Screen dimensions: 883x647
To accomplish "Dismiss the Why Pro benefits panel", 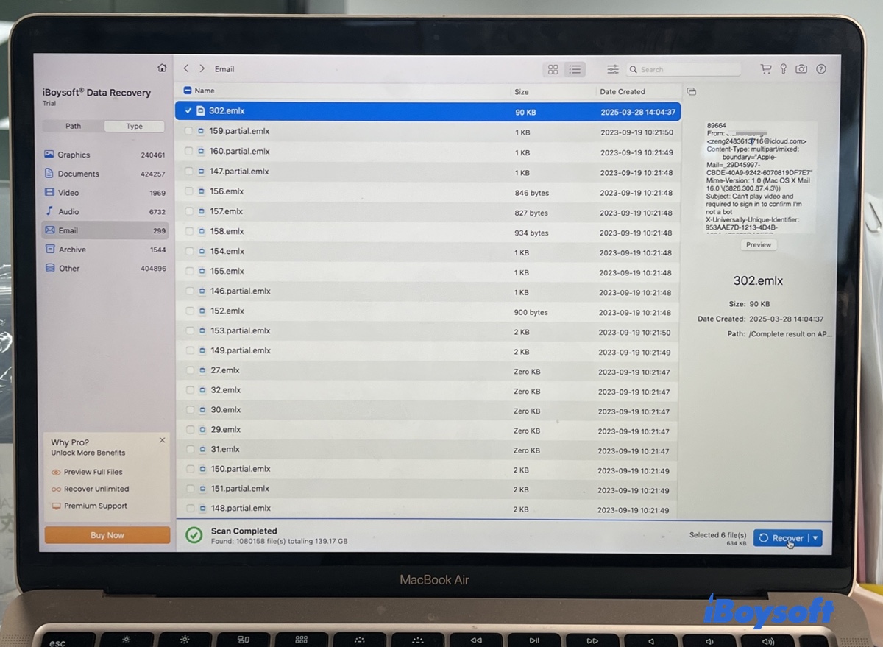I will click(162, 440).
